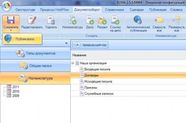The image size is (186, 123).
Task: Run Автоматическая публикация
Action: pyautogui.click(x=138, y=24)
